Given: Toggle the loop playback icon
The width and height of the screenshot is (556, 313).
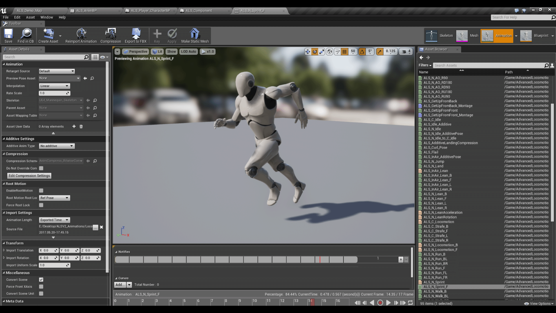Looking at the screenshot, I should [x=410, y=303].
